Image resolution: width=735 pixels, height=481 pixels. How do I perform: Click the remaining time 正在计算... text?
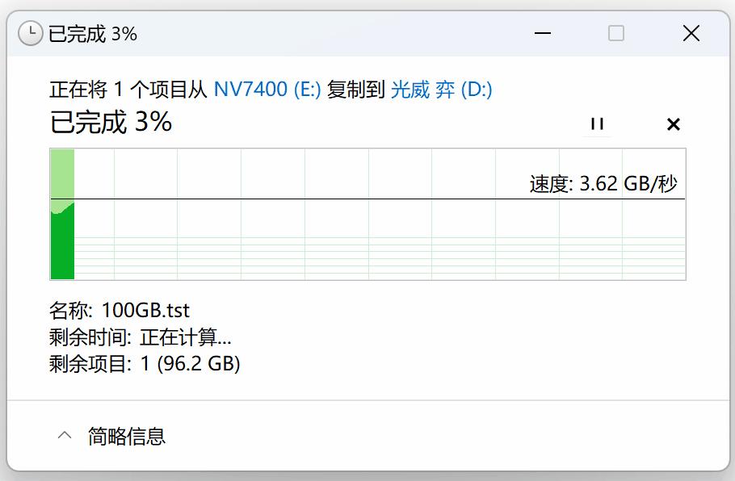pos(185,337)
